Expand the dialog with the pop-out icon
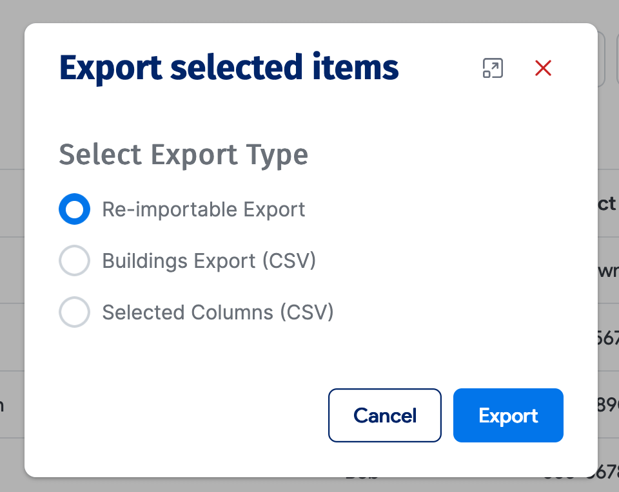Image resolution: width=619 pixels, height=492 pixels. [x=492, y=68]
